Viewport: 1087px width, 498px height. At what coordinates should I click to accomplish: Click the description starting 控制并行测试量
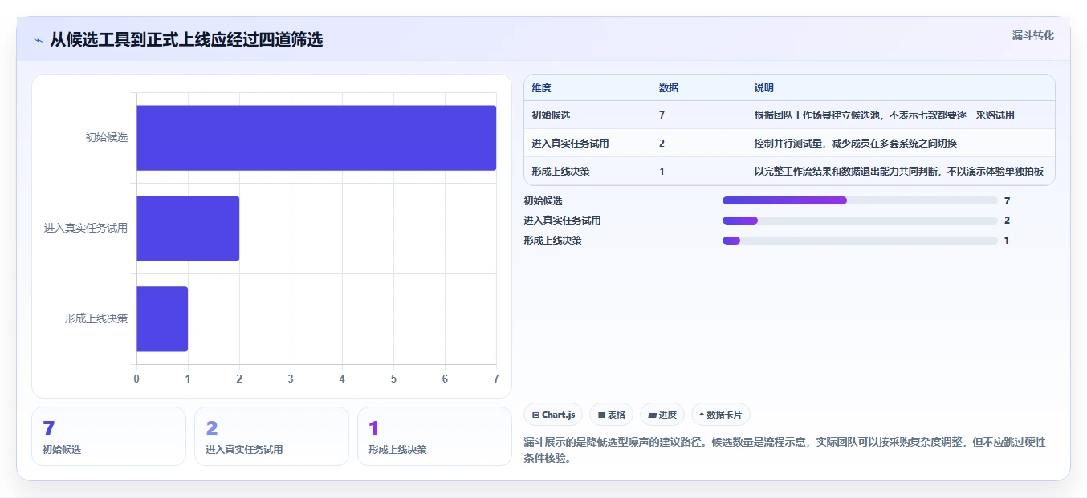click(x=855, y=144)
